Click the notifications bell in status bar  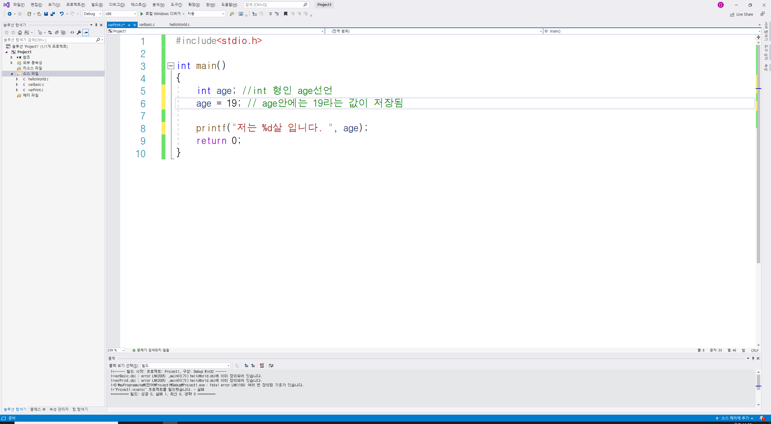(761, 418)
